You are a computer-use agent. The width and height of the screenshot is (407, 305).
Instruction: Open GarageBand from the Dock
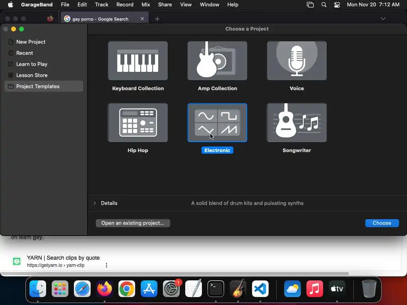pyautogui.click(x=238, y=289)
